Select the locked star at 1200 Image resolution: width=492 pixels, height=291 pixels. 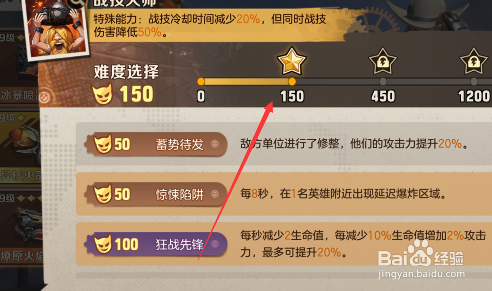474,61
